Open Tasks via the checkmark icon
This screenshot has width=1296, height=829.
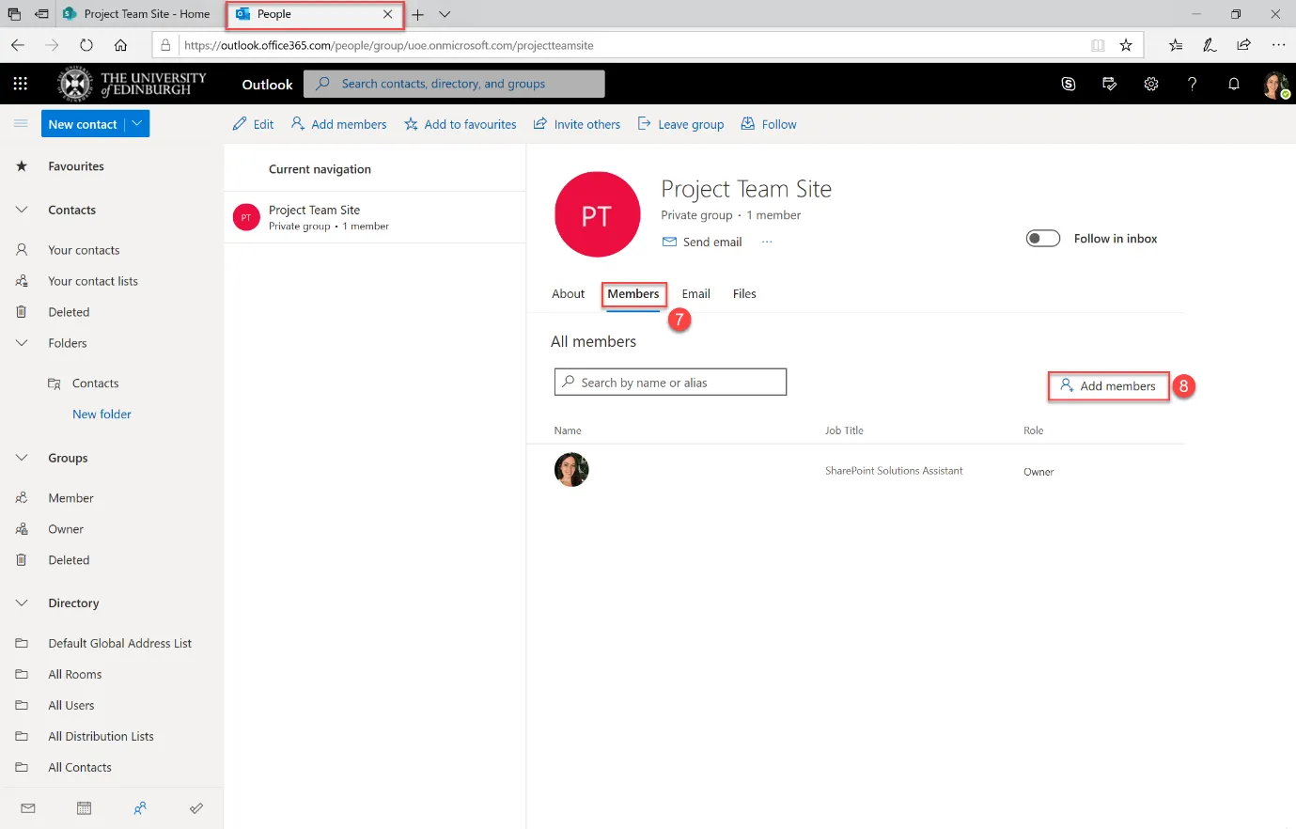coord(196,808)
